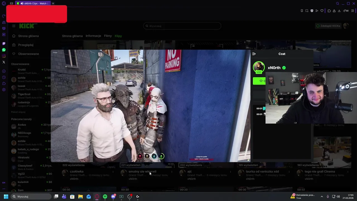This screenshot has height=201, width=357.
Task: Click the browser tab search magnifier
Action: (x=337, y=3)
